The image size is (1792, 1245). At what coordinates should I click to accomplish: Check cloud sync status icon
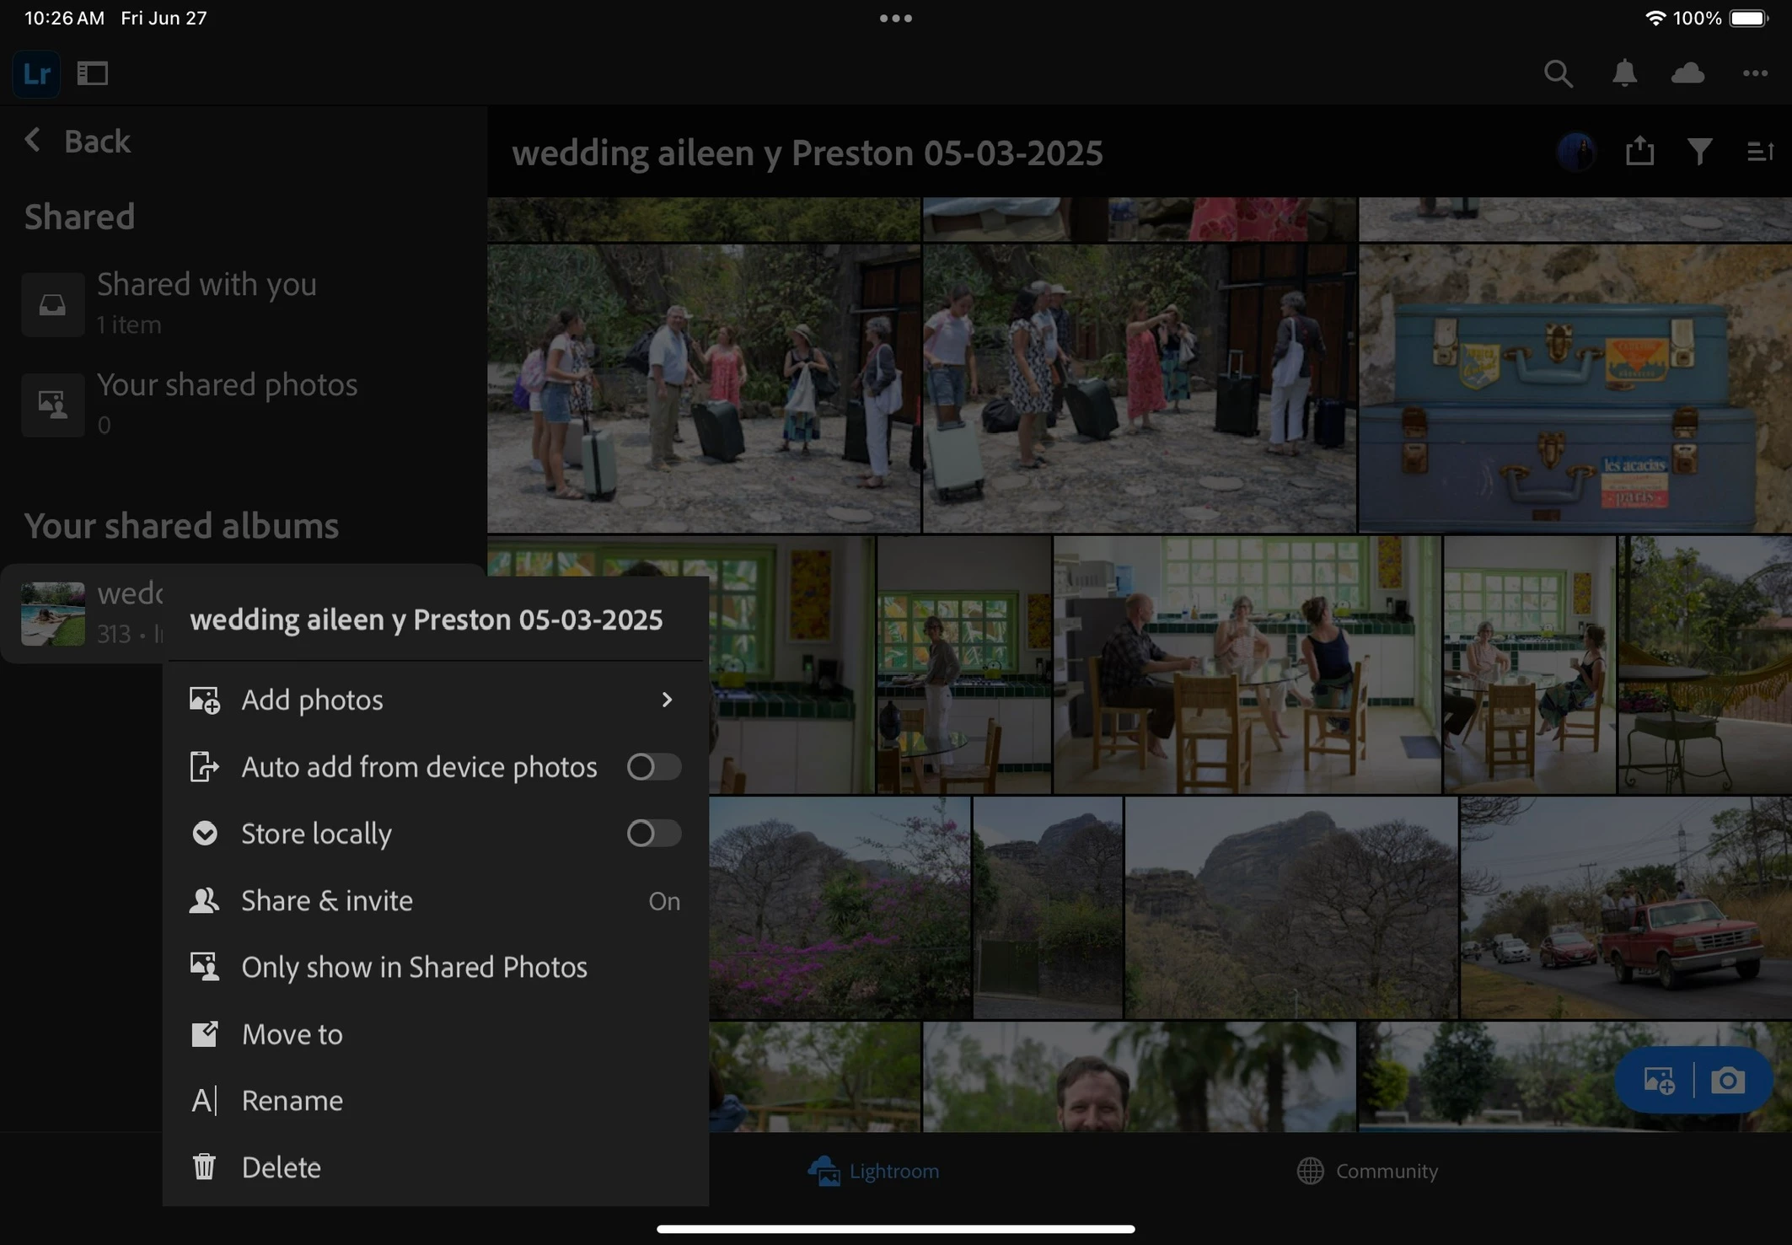coord(1687,74)
